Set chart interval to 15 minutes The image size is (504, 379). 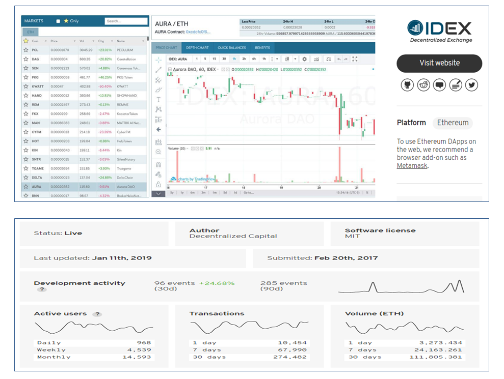[x=214, y=59]
